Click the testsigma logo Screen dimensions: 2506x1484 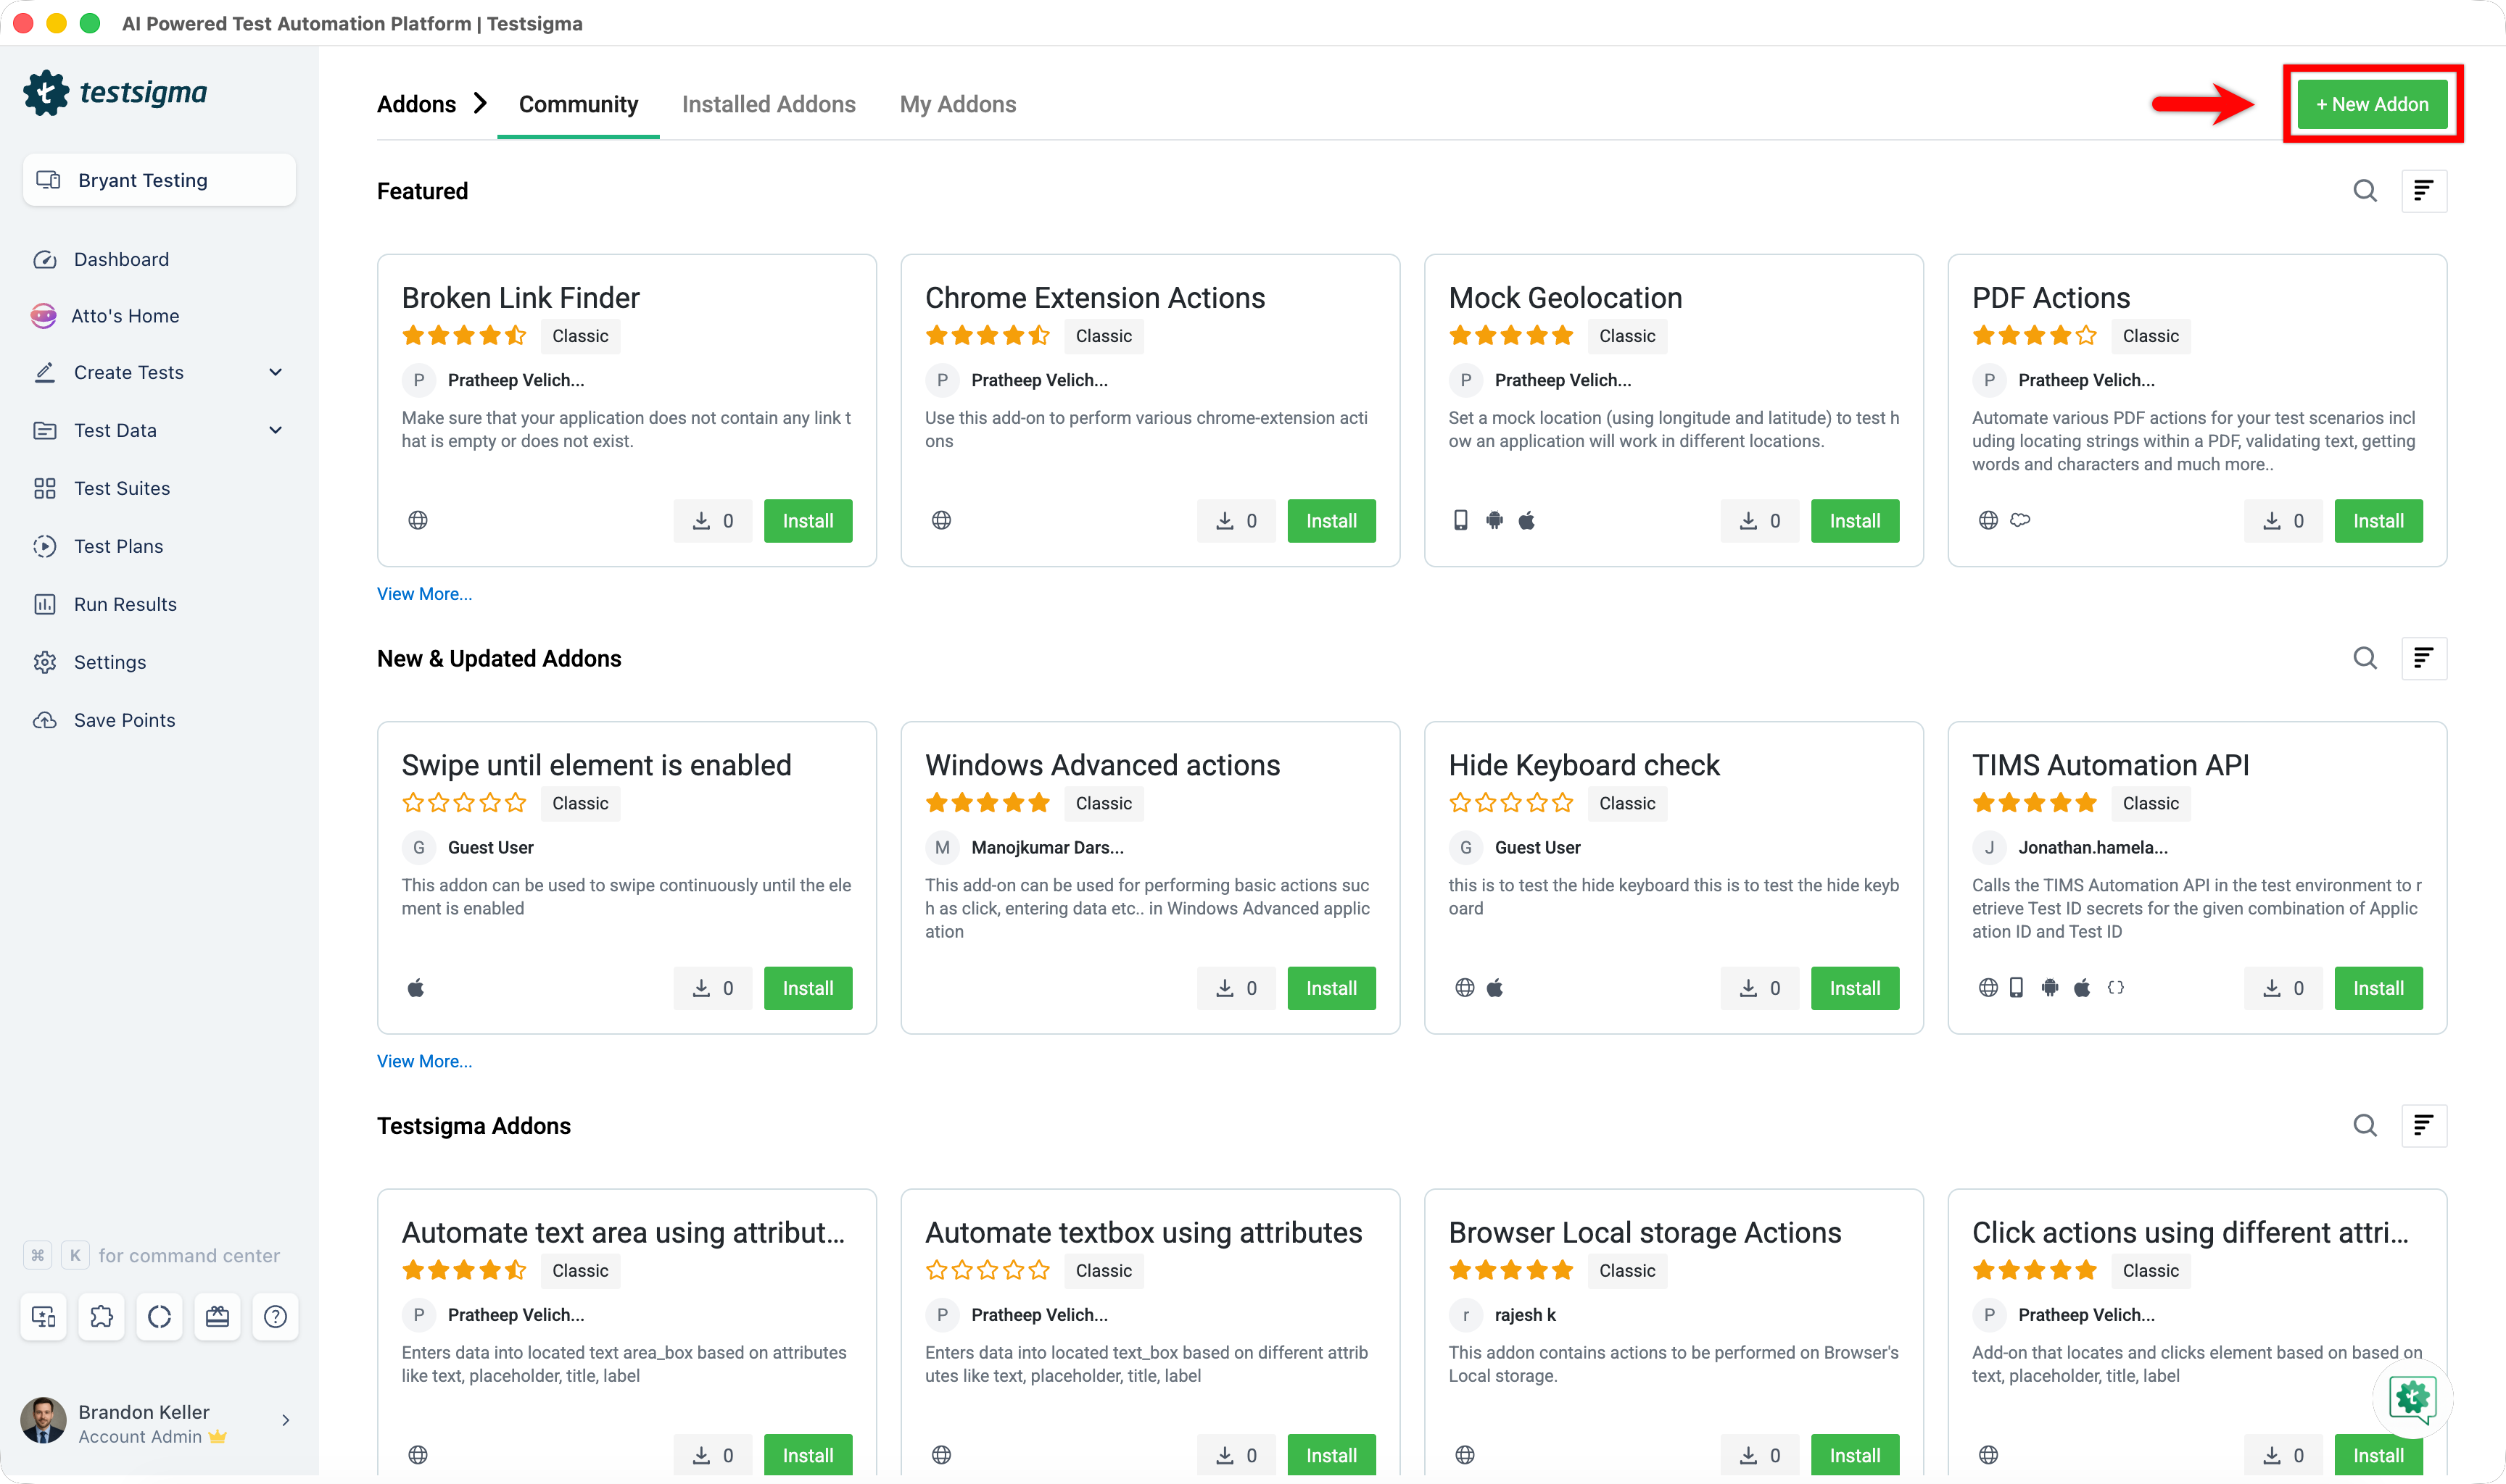point(115,93)
